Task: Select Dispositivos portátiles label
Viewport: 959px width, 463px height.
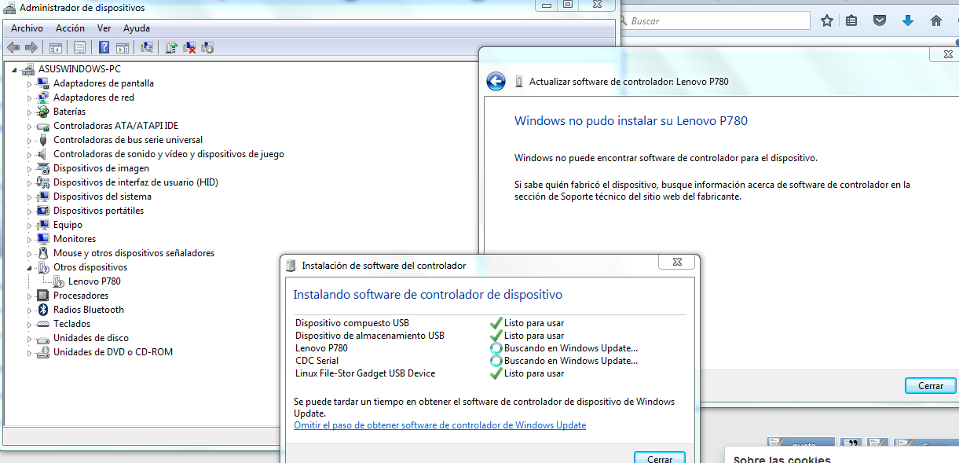Action: pyautogui.click(x=98, y=211)
